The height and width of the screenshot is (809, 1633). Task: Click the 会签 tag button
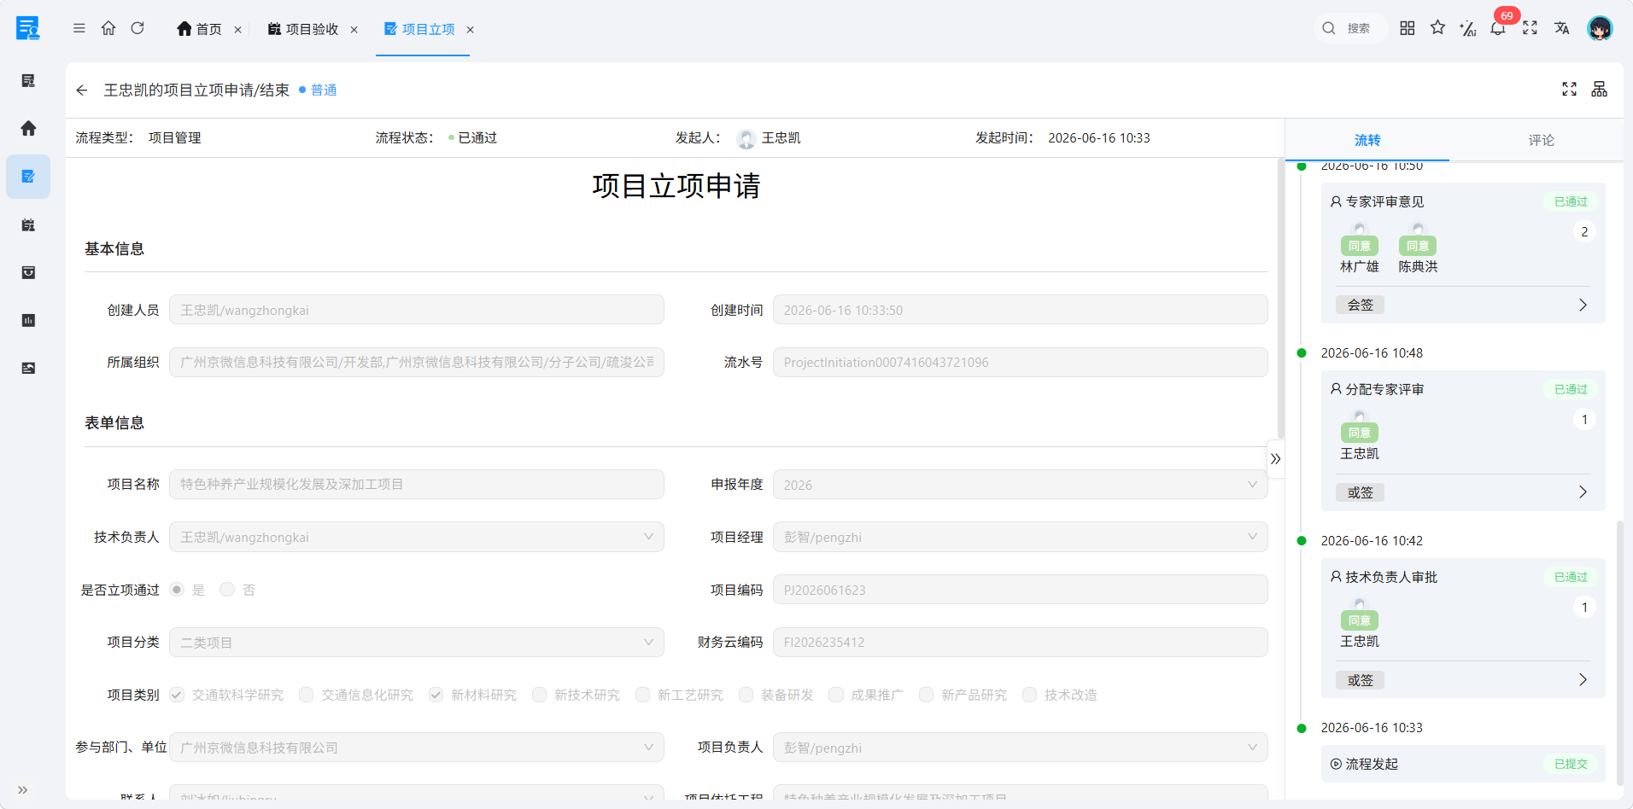coord(1361,305)
